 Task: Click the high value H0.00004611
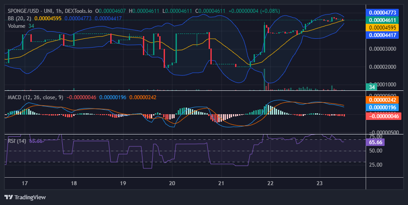point(144,11)
